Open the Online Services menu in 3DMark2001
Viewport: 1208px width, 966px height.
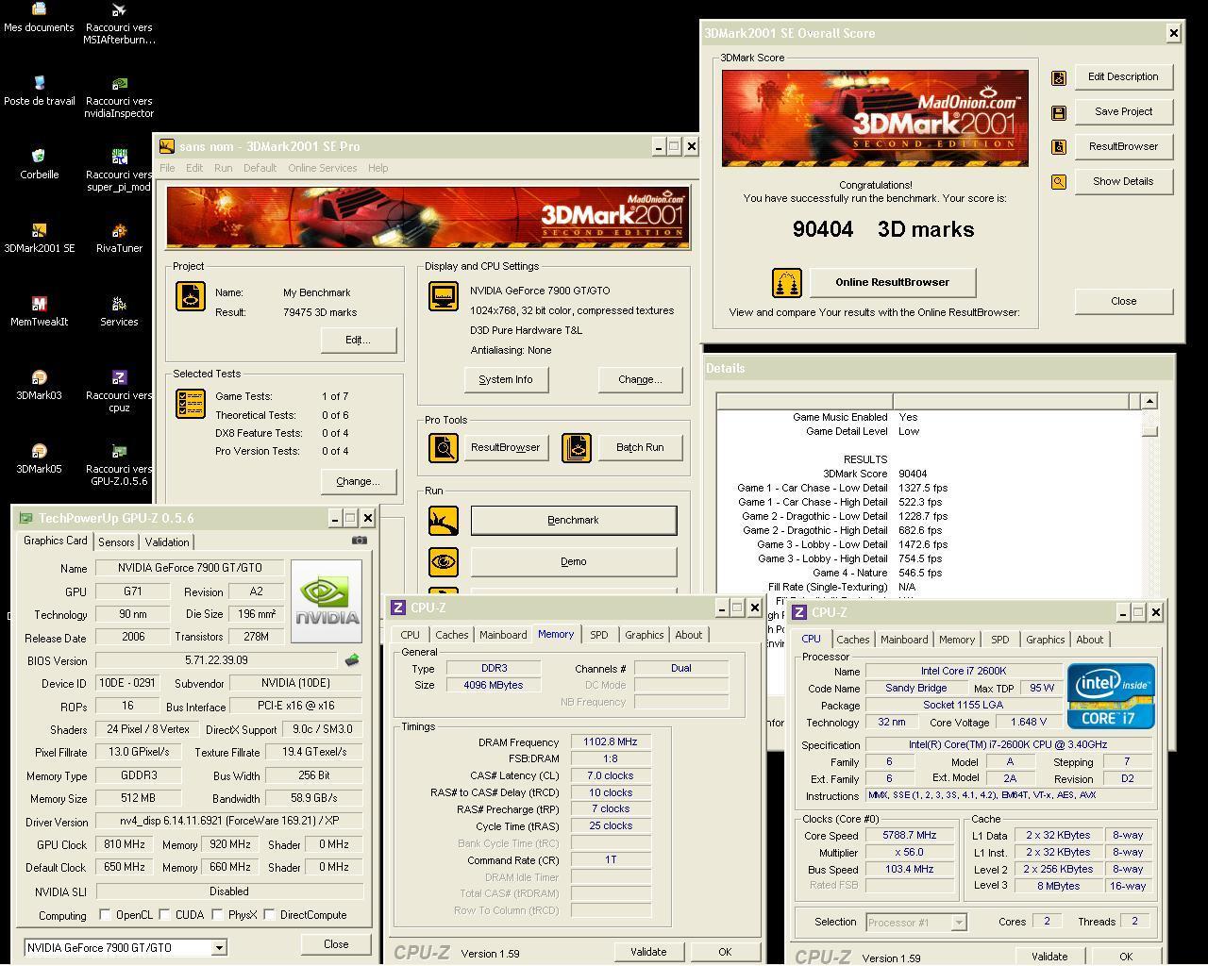pos(322,168)
